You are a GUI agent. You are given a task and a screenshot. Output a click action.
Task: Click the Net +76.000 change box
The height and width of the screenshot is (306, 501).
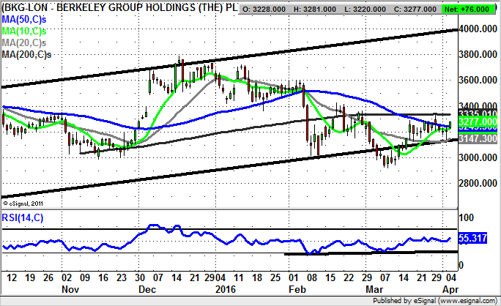[x=477, y=8]
